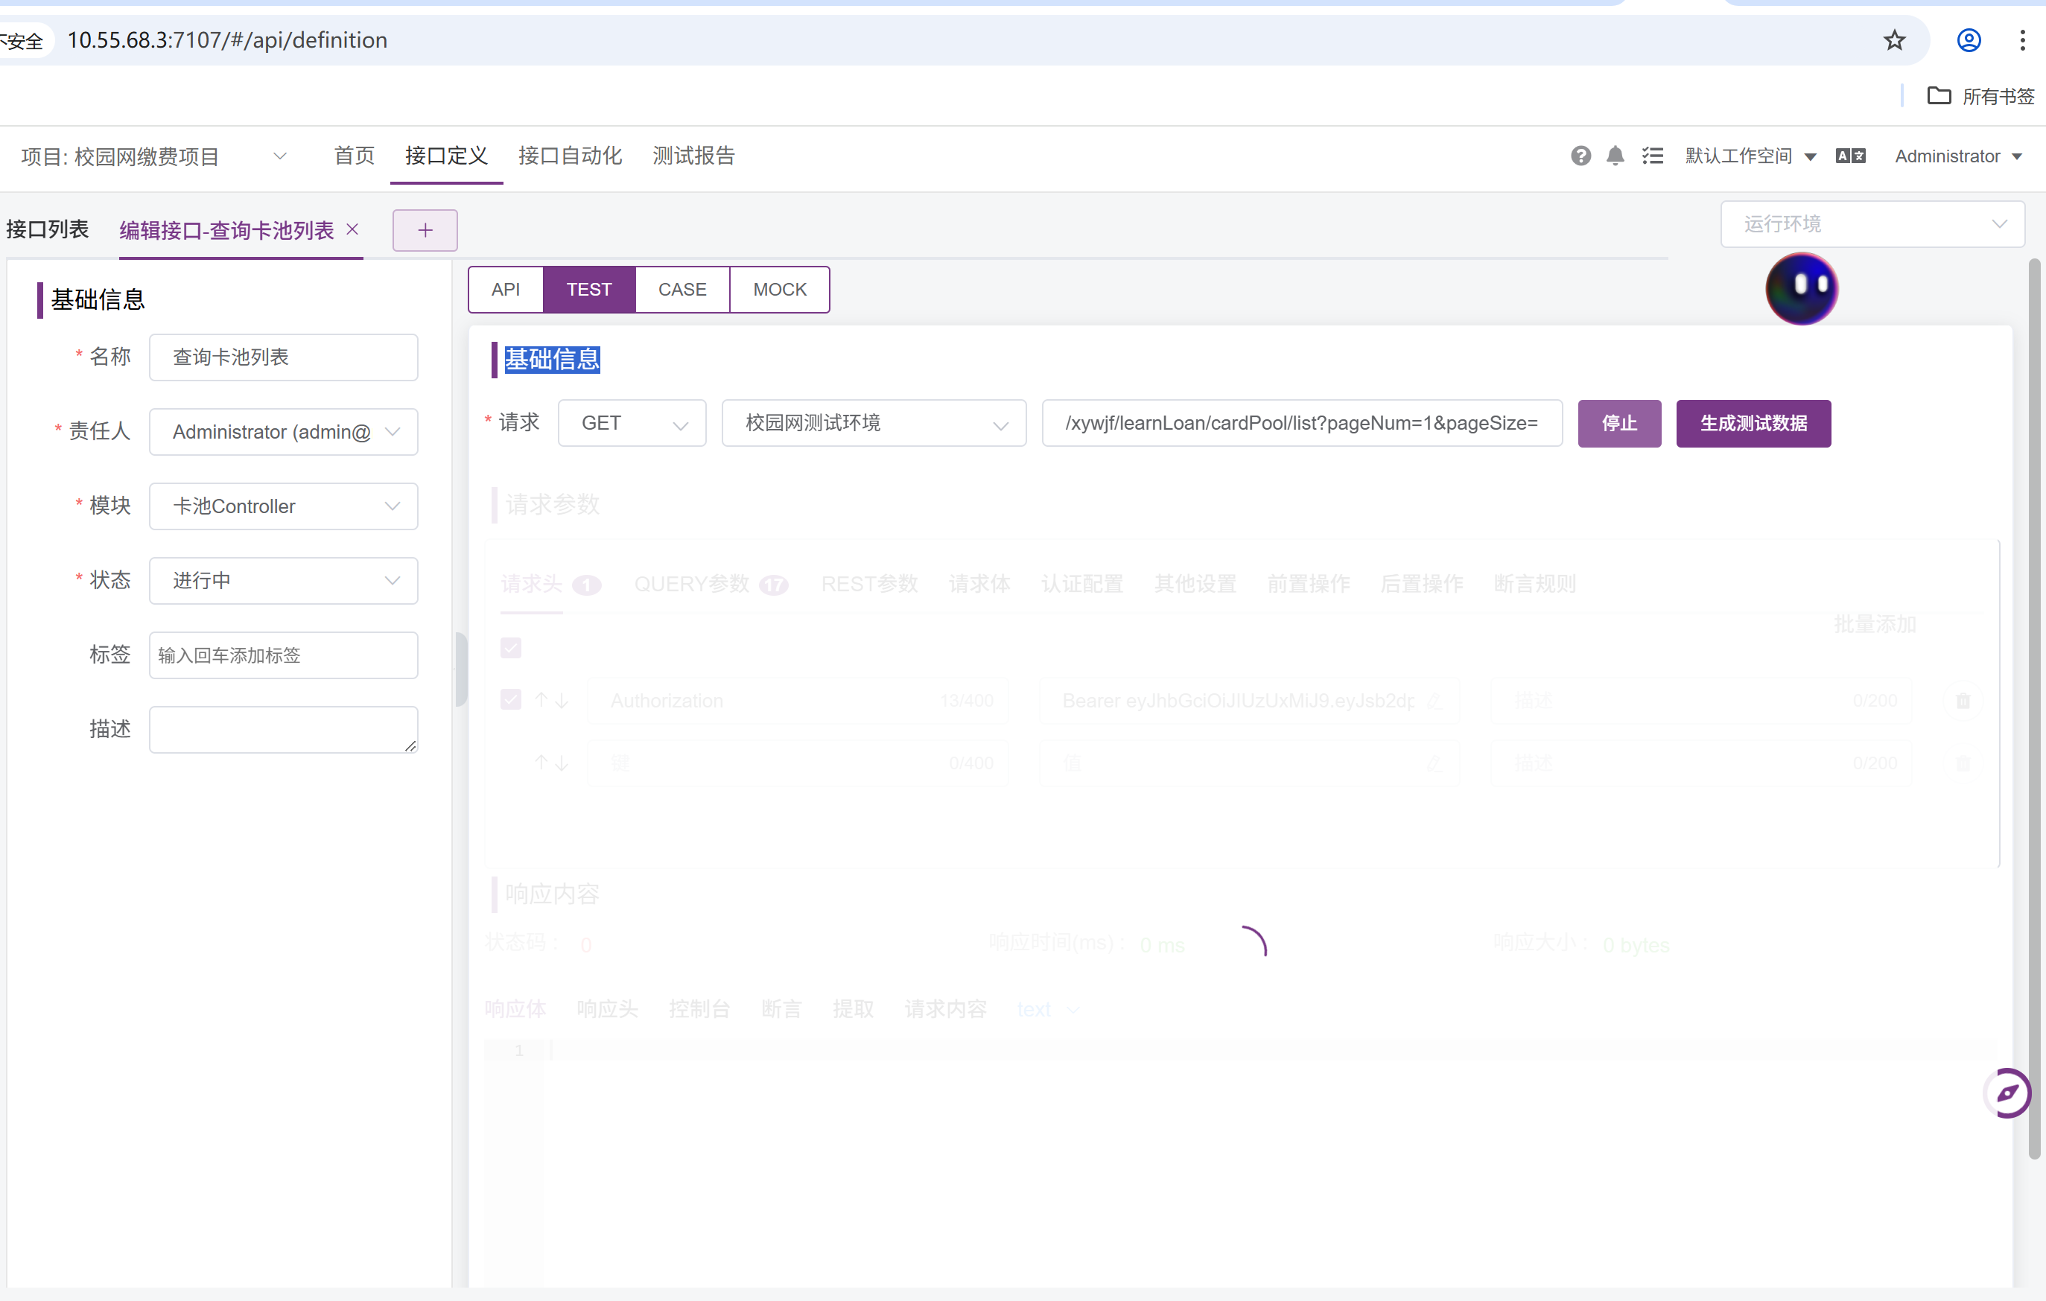Click the 停止 button
2046x1301 pixels.
(1618, 423)
